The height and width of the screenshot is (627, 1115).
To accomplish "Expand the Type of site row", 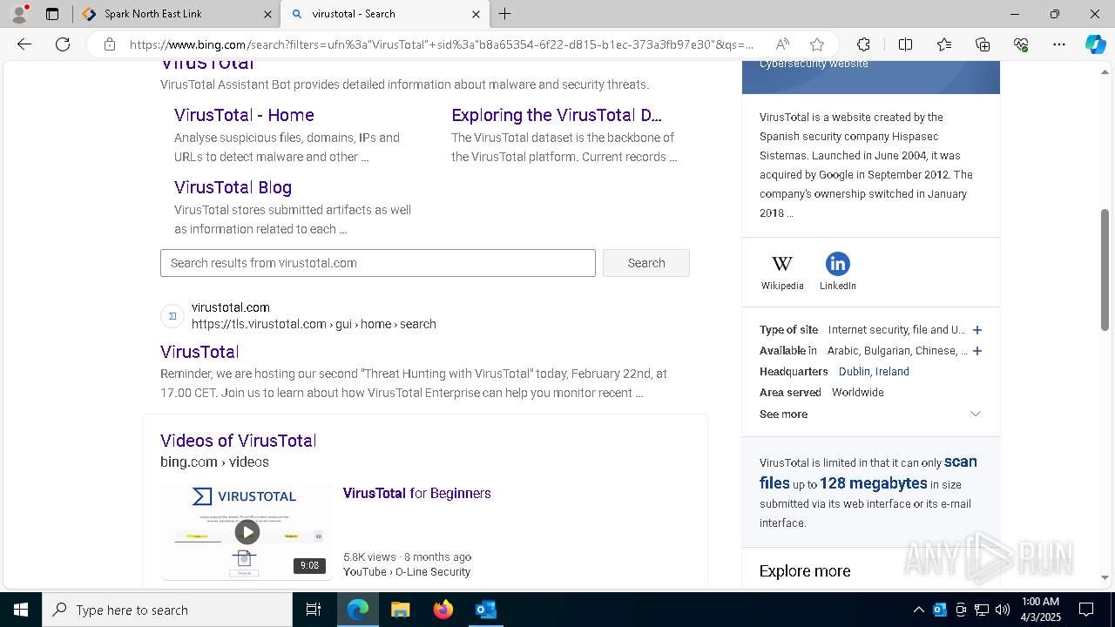I will [x=977, y=330].
